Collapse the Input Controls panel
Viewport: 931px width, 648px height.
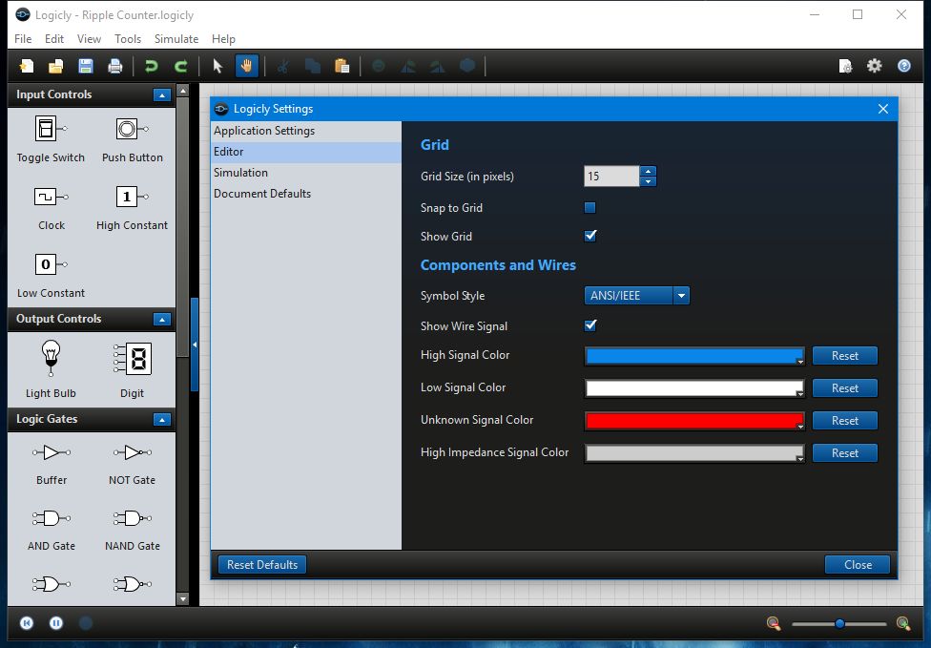click(161, 95)
